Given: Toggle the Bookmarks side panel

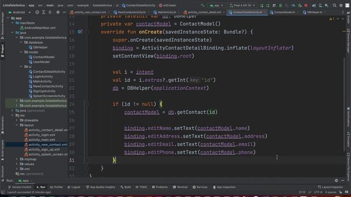Looking at the screenshot, I should [x=2, y=125].
